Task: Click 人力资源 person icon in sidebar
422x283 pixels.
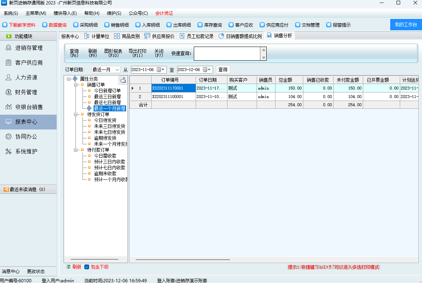Action: pyautogui.click(x=9, y=78)
